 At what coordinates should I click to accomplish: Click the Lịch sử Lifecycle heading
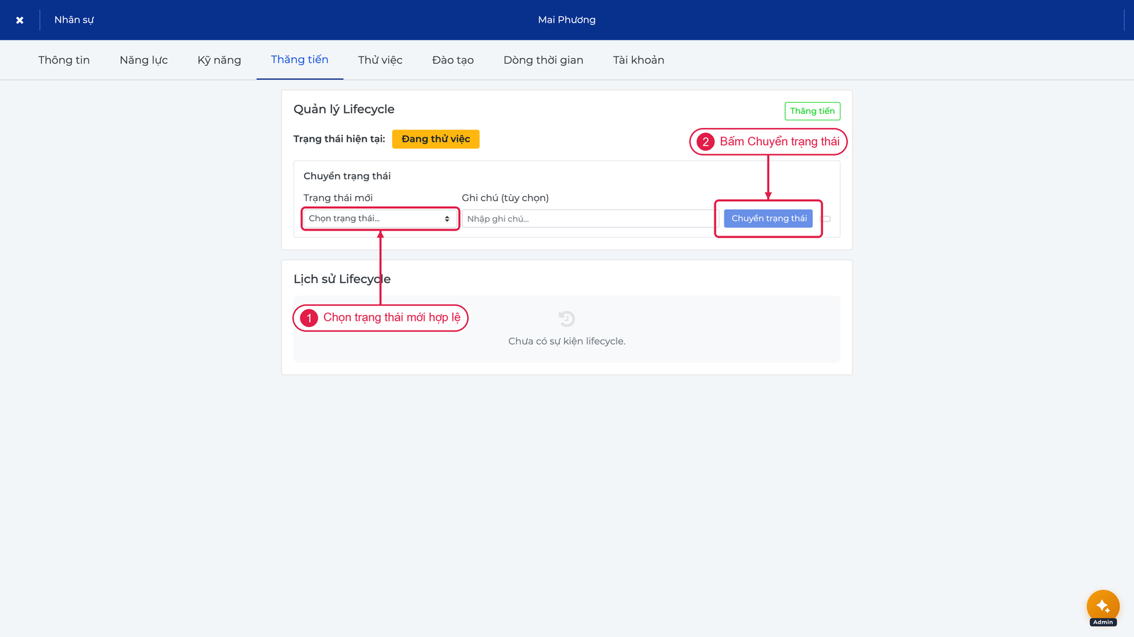tap(342, 279)
